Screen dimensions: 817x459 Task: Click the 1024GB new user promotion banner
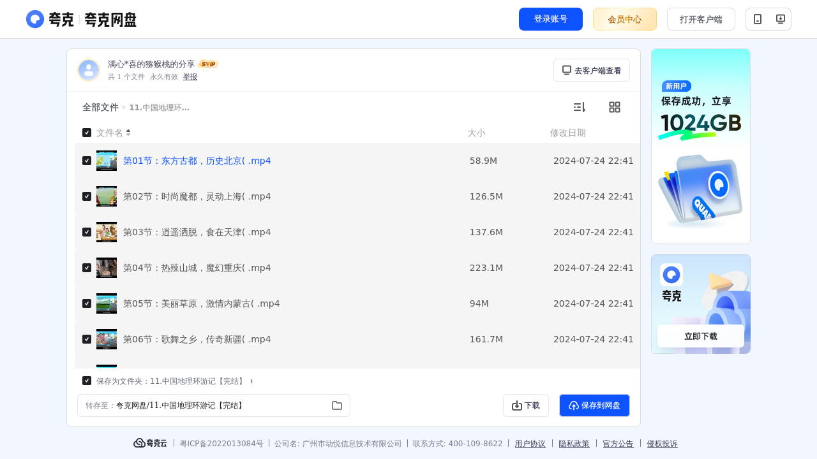pos(701,146)
